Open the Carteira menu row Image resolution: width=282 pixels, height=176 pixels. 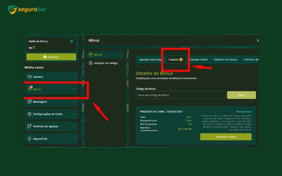click(x=51, y=77)
